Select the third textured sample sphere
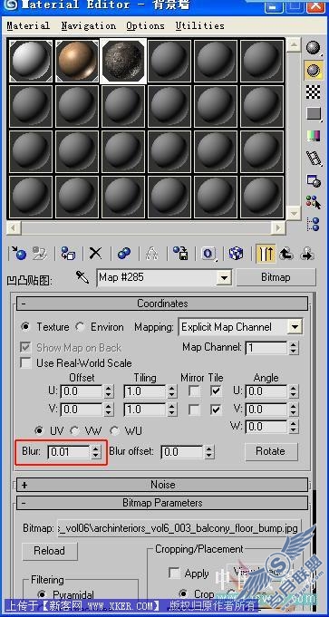The height and width of the screenshot is (617, 329). click(123, 61)
